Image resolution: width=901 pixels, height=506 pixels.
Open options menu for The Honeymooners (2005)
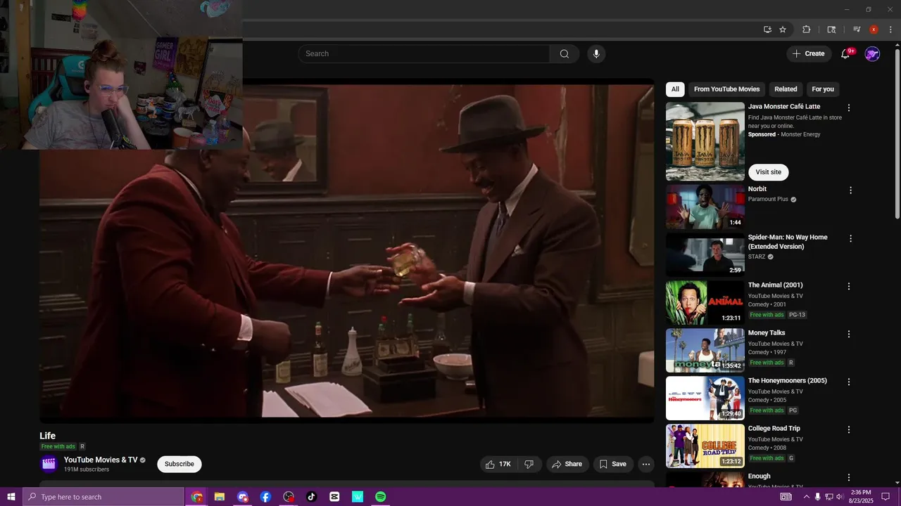pyautogui.click(x=849, y=382)
